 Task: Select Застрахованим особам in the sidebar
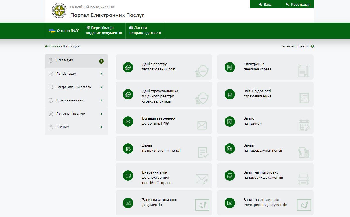[x=76, y=87]
